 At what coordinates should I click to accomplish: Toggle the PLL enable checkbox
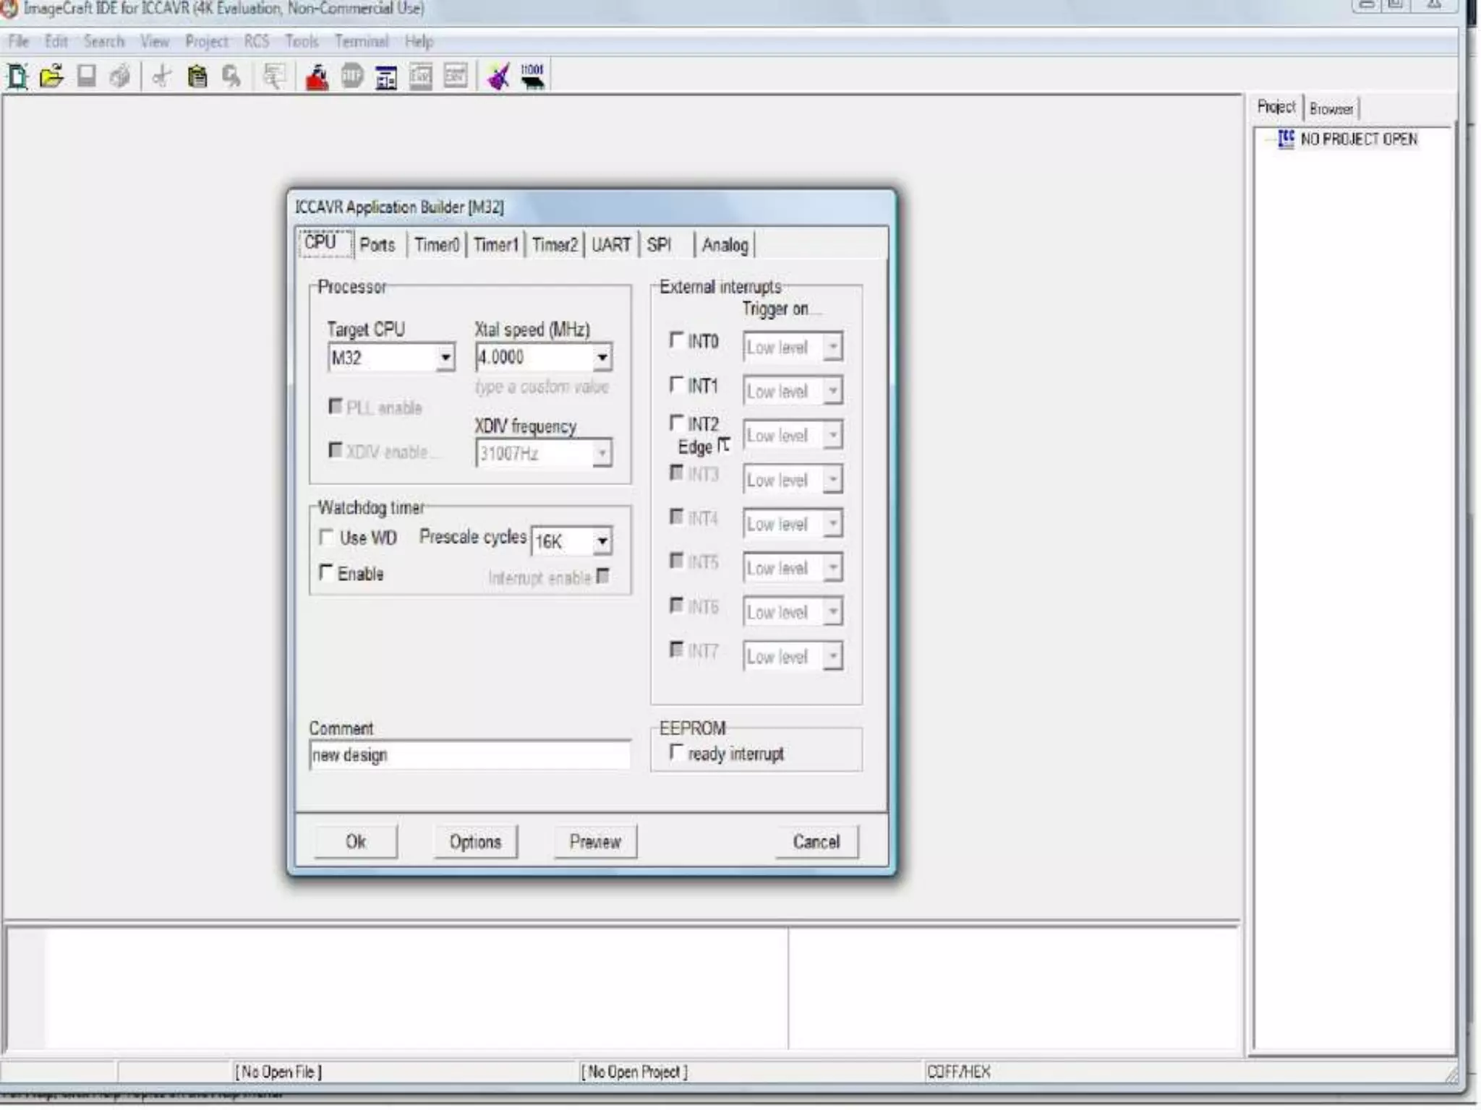click(x=336, y=406)
